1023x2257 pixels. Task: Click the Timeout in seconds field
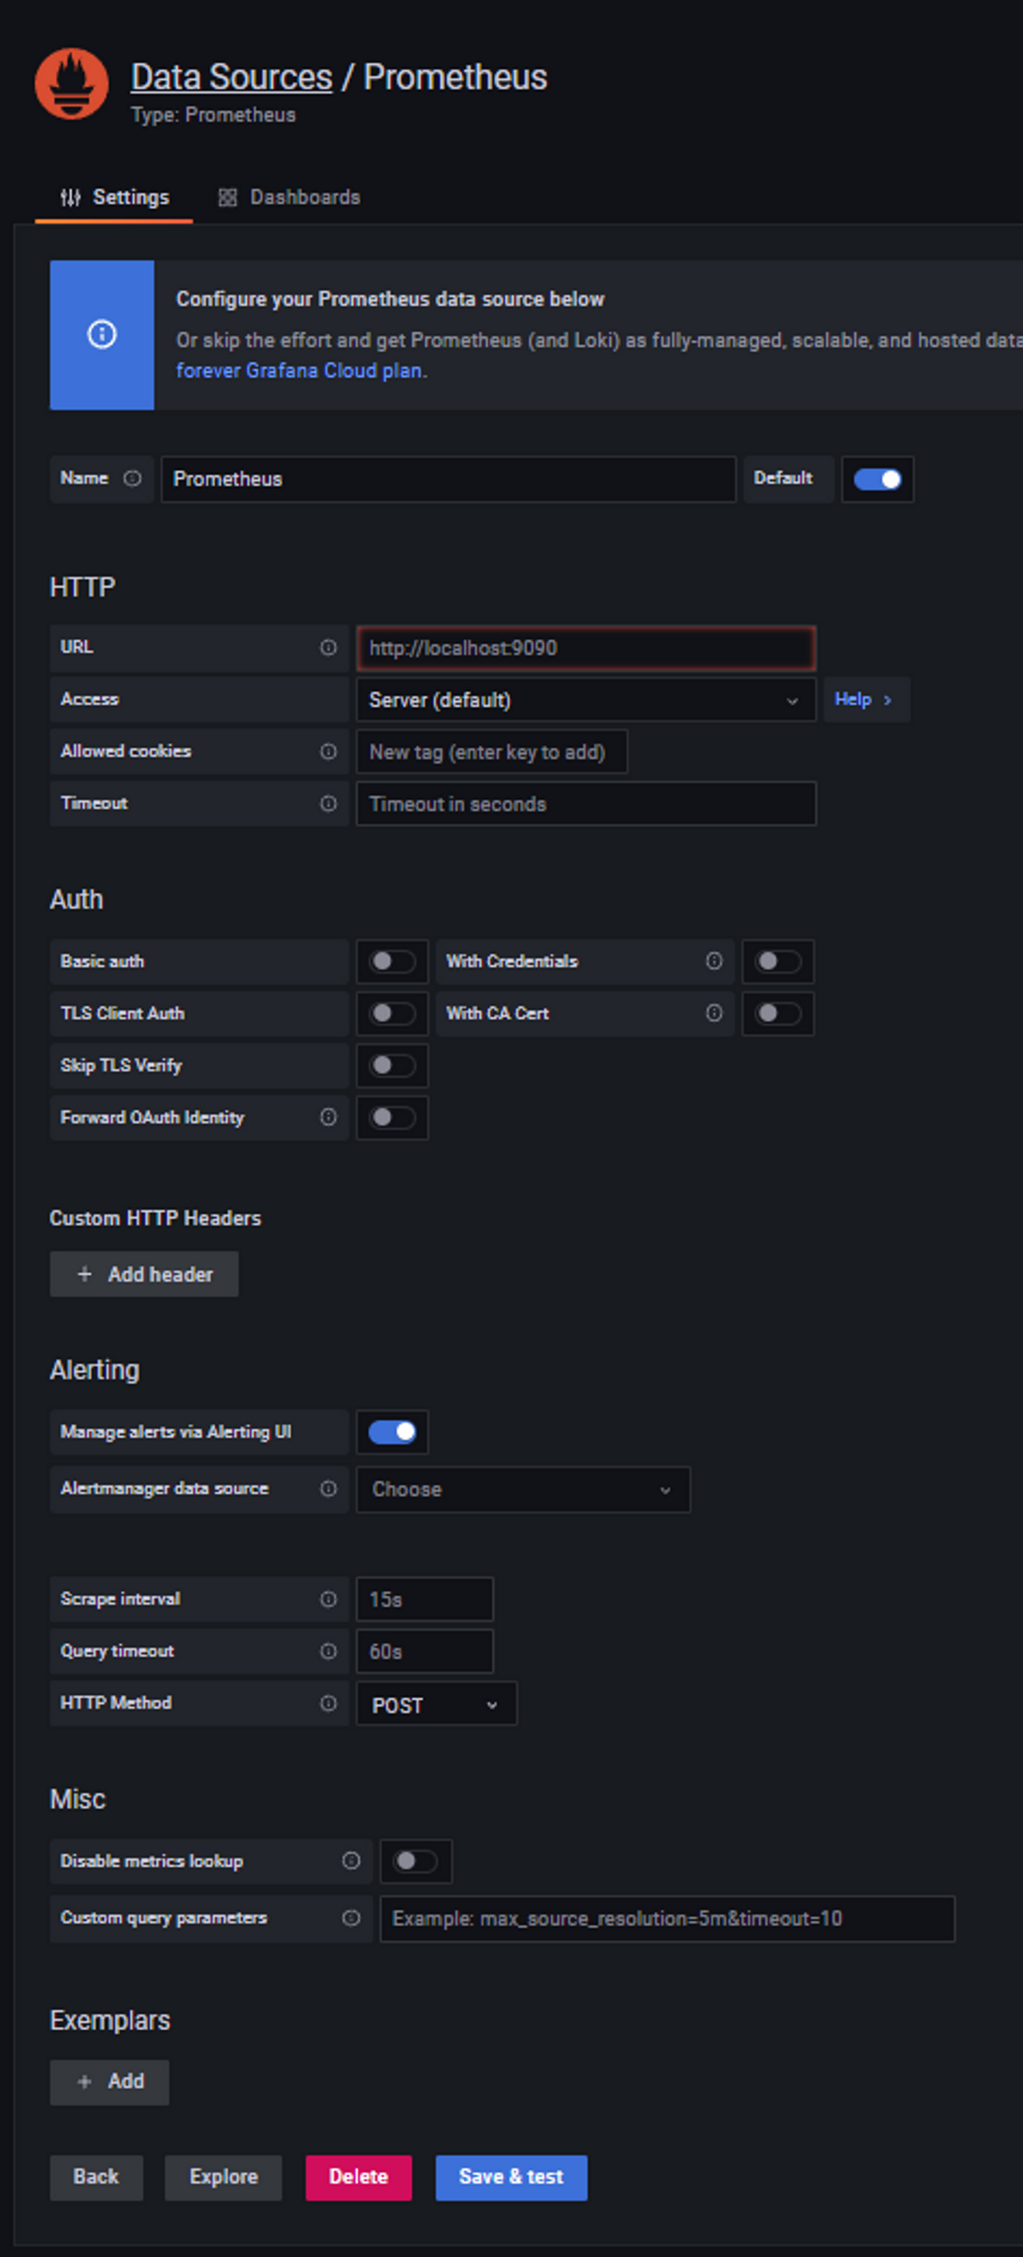pos(586,804)
